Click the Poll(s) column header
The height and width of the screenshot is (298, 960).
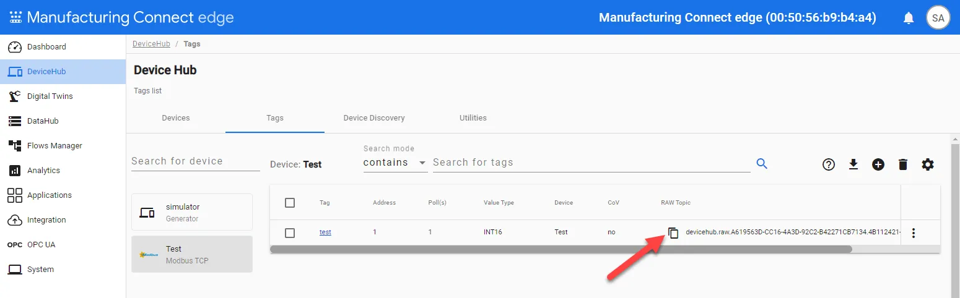pyautogui.click(x=437, y=203)
